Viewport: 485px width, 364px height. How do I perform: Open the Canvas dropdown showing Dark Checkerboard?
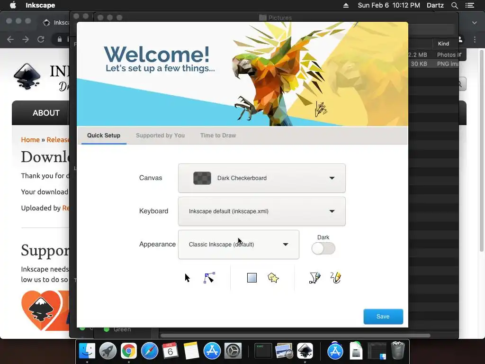(261, 178)
